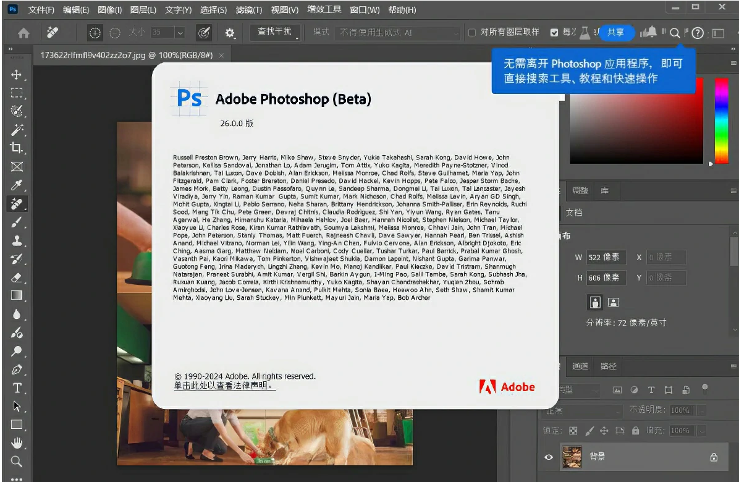Click 单击此处以查看法律声明 link
This screenshot has height=482, width=739.
(224, 386)
